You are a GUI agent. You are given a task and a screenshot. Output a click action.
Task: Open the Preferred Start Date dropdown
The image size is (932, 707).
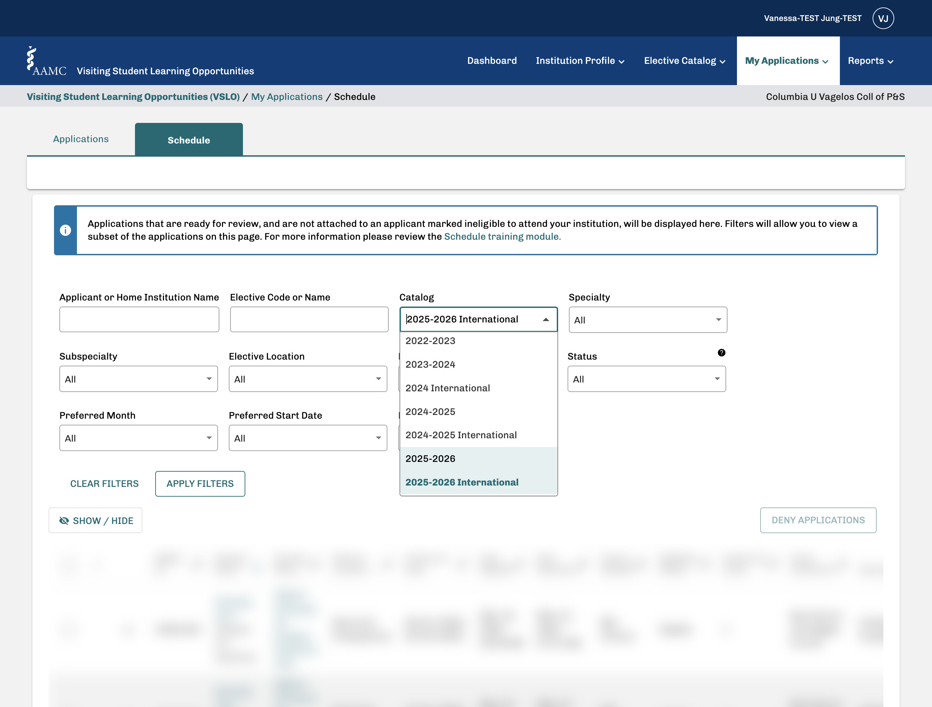tap(308, 438)
